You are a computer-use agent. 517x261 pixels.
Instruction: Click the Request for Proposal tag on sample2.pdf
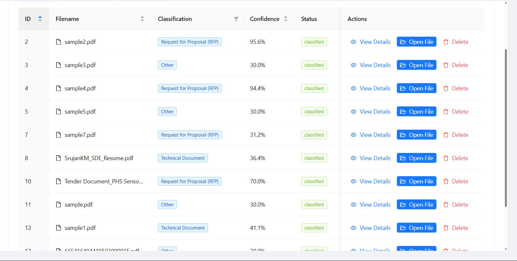click(x=190, y=42)
